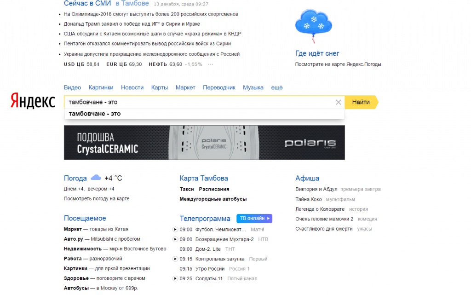Play Возвращение Мухтара-2 broadcast icon
The height and width of the screenshot is (295, 471).
pos(175,239)
